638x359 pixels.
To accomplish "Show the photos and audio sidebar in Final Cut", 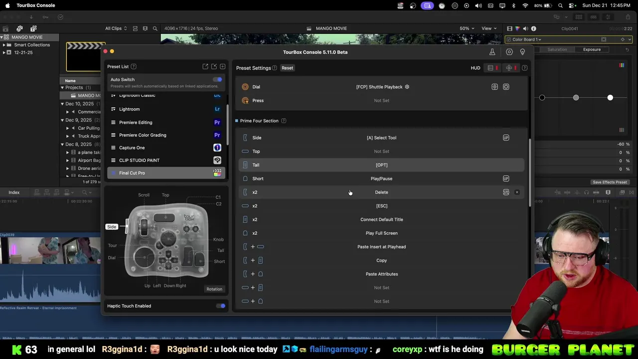I will pyautogui.click(x=19, y=28).
